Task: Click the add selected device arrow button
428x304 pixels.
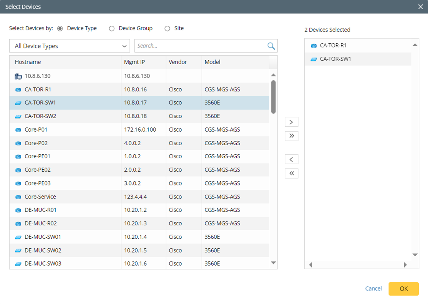Action: tap(291, 122)
